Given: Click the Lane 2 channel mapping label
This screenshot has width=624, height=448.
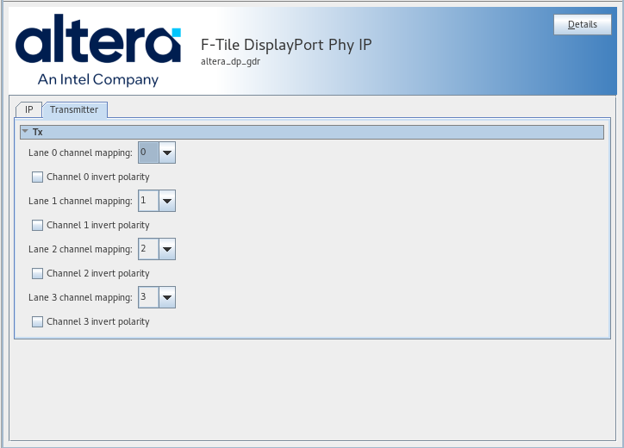Looking at the screenshot, I should point(80,249).
